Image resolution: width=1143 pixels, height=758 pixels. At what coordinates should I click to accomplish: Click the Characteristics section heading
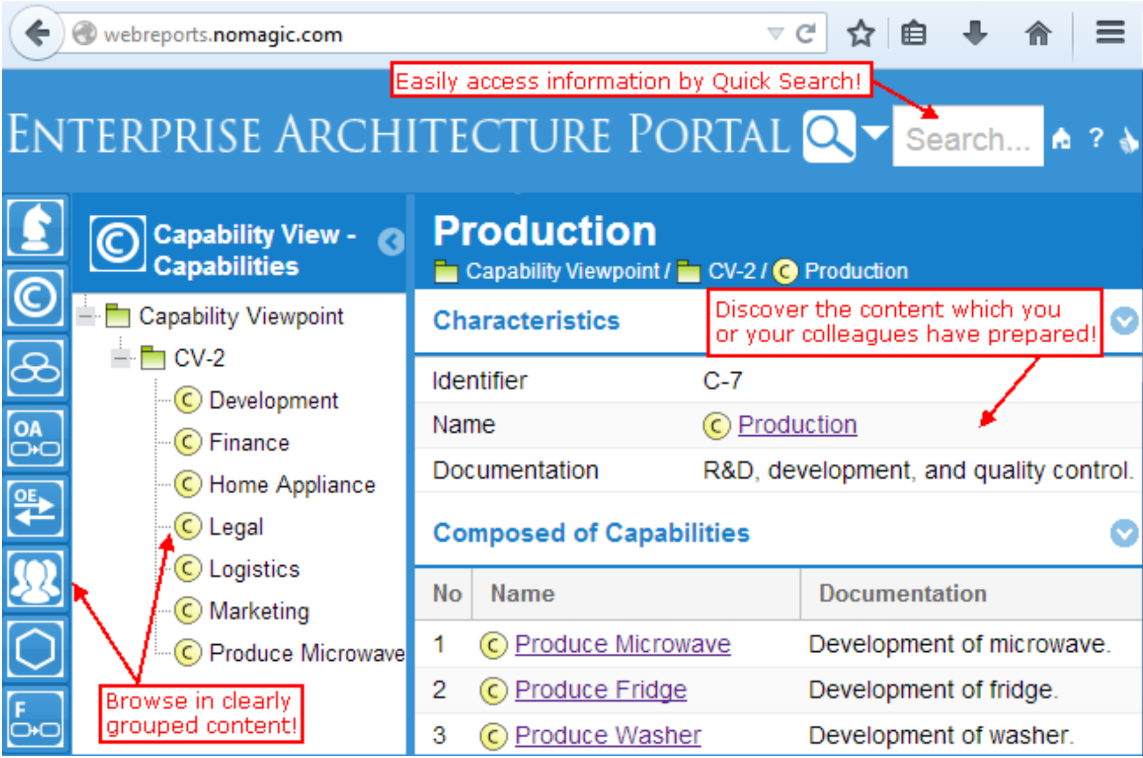(x=526, y=321)
